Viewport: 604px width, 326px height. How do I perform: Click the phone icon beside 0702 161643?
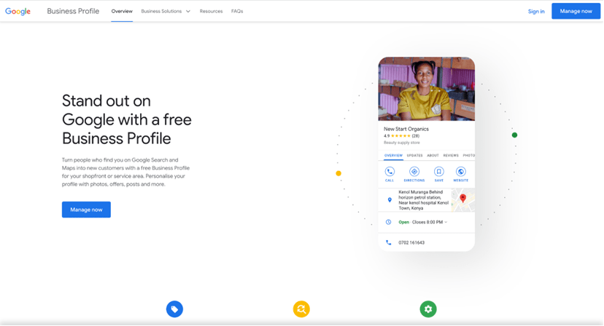[389, 242]
